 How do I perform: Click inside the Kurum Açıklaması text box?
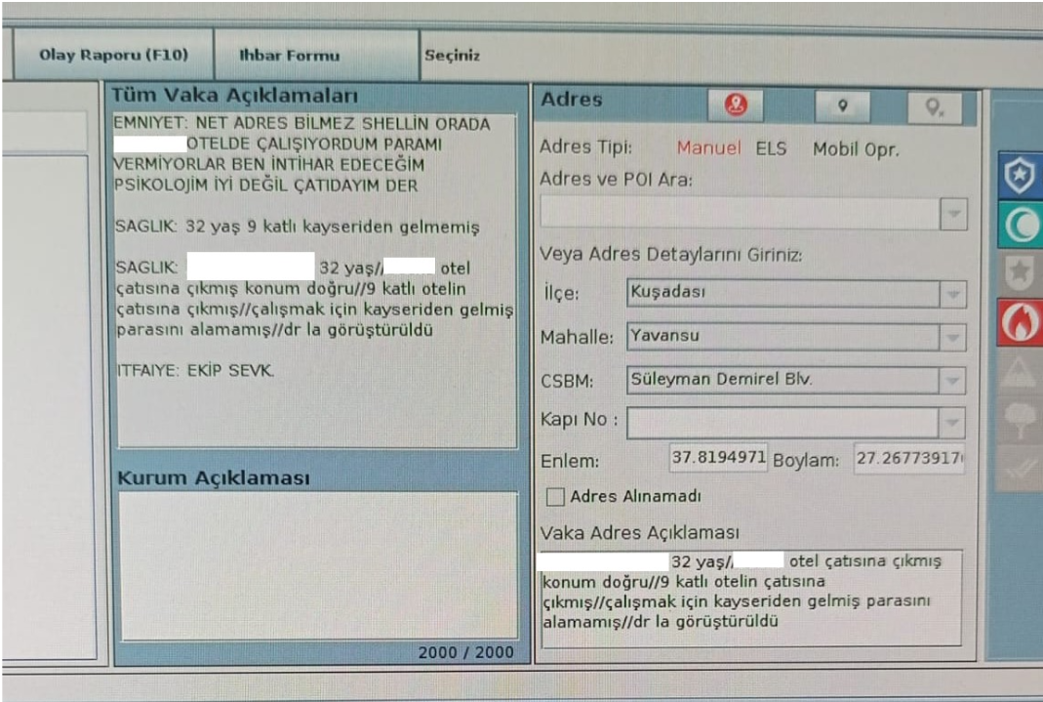pos(318,565)
